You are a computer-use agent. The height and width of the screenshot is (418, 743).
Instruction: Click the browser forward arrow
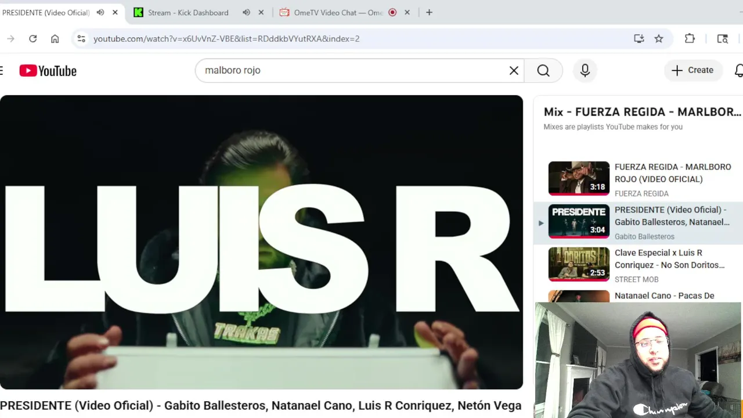[x=10, y=39]
